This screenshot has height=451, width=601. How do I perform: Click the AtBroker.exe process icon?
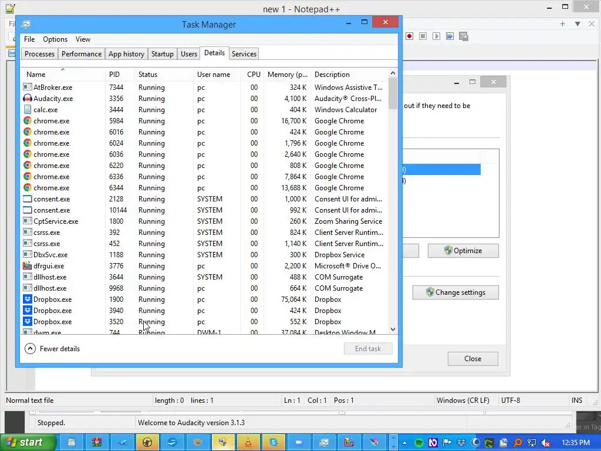(x=27, y=87)
